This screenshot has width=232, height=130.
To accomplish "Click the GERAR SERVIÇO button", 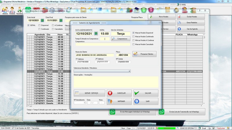I will (89, 93).
